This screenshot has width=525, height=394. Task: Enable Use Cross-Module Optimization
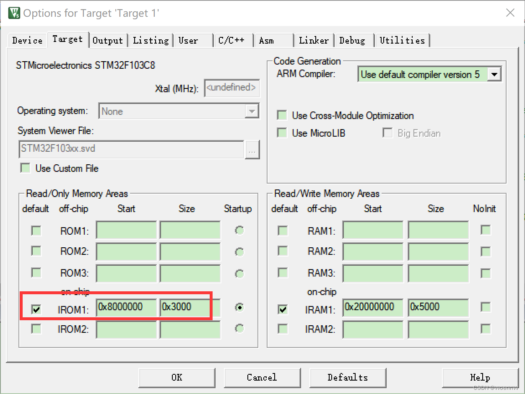click(x=281, y=115)
